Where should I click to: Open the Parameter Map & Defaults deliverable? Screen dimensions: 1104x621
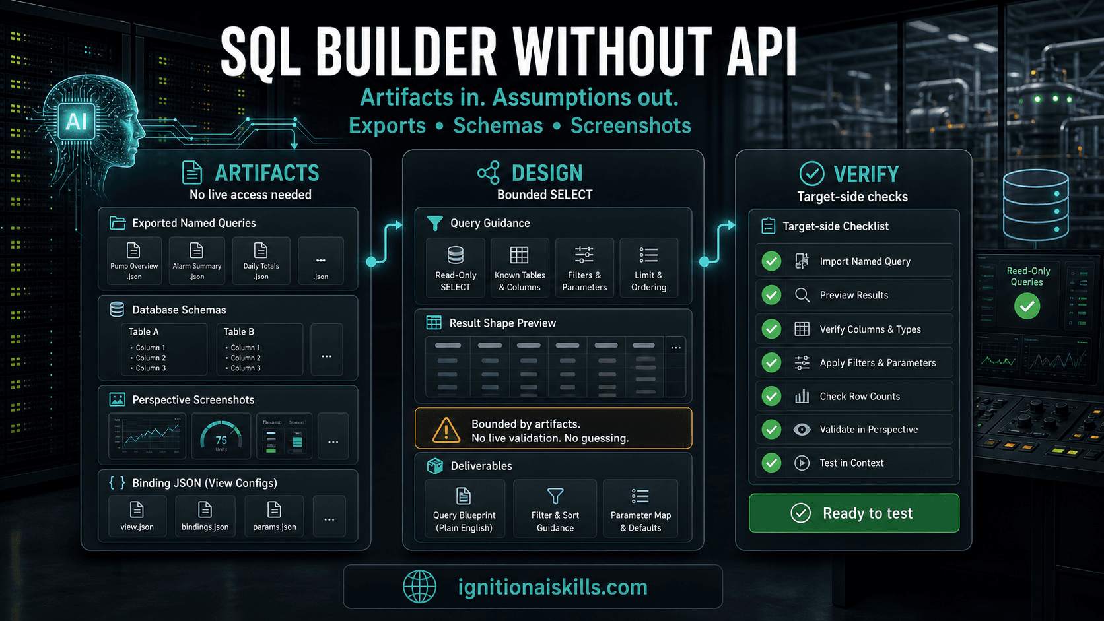pyautogui.click(x=640, y=509)
